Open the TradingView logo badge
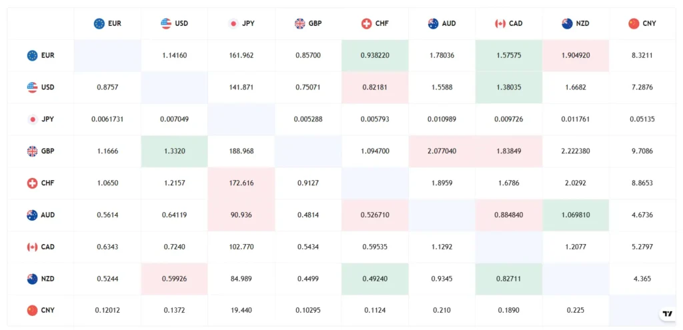Screen dimensions: 683x330 pyautogui.click(x=667, y=313)
